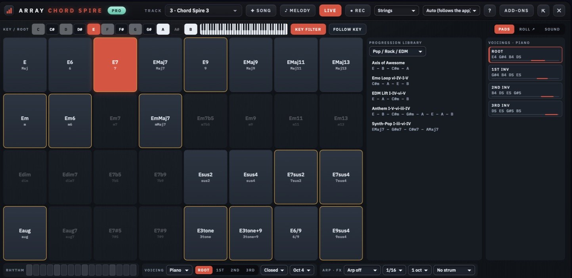
Task: Select root key A
Action: click(x=163, y=29)
